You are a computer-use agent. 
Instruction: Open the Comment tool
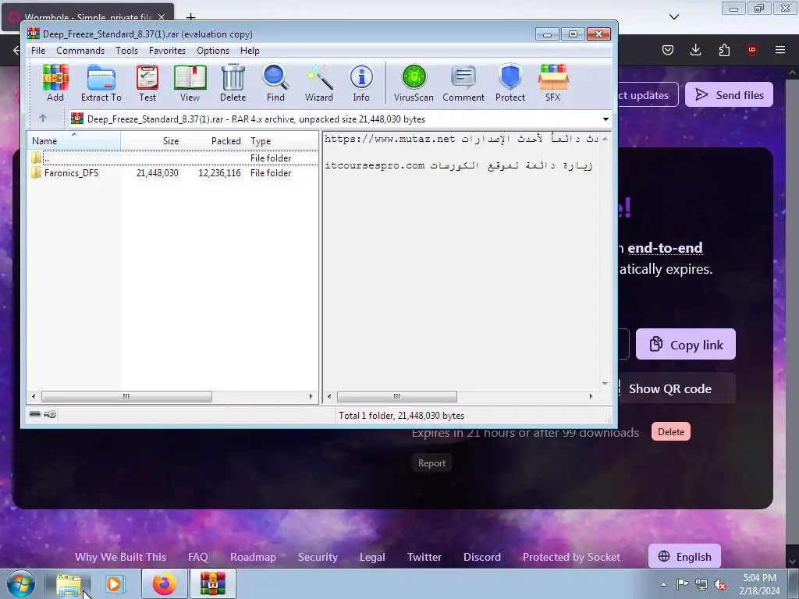[463, 83]
